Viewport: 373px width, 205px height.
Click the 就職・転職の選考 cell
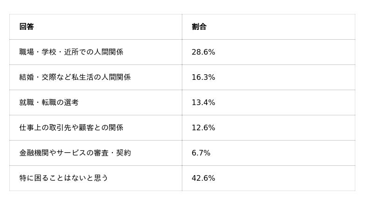coord(96,103)
